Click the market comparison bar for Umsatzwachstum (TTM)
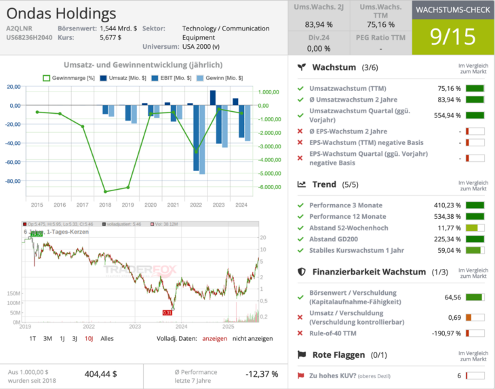Screen dimensions: 495x389 [475, 88]
